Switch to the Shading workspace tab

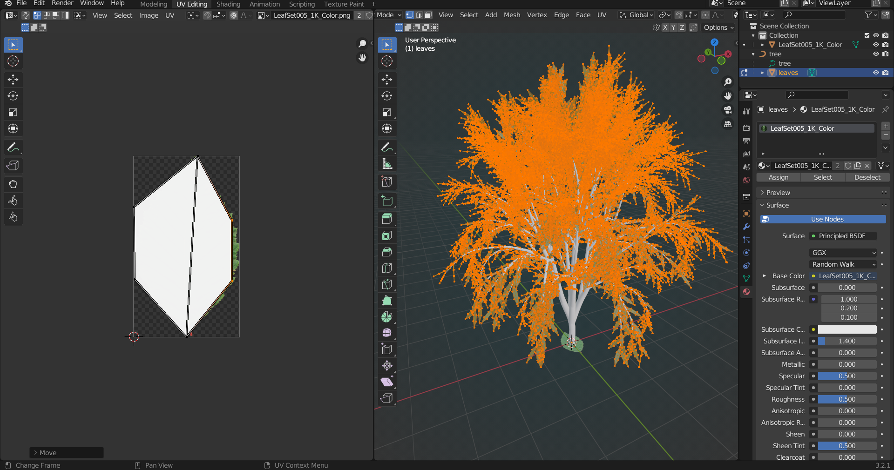click(x=228, y=4)
